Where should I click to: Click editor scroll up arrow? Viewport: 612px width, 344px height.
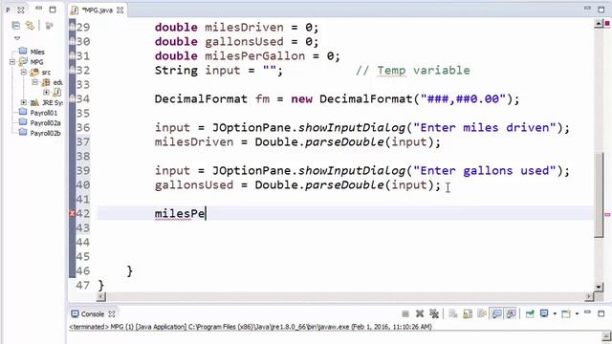[x=599, y=24]
